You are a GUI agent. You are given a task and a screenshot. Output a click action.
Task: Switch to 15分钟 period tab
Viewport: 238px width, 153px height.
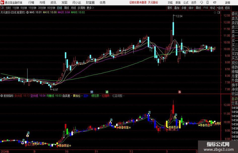pyautogui.click(x=32, y=8)
